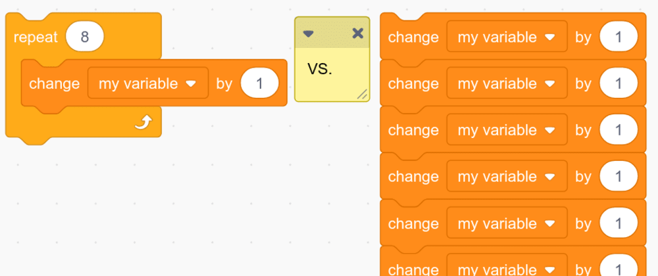
Task: Select the repeat block by its label
Action: 37,36
